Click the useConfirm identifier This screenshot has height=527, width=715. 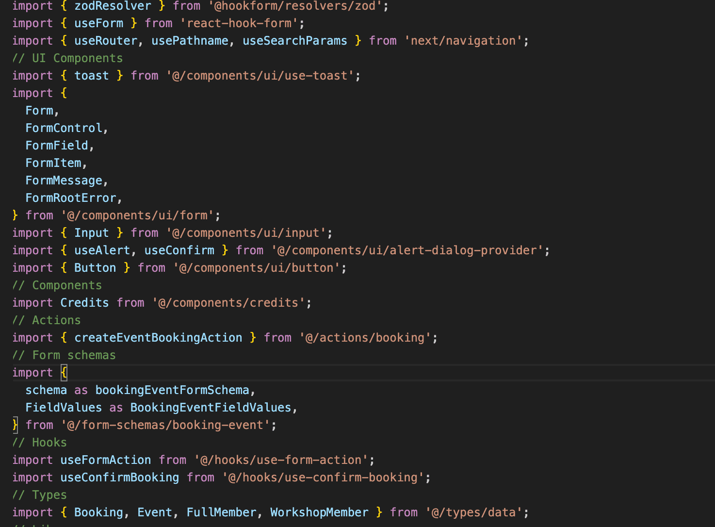[179, 250]
